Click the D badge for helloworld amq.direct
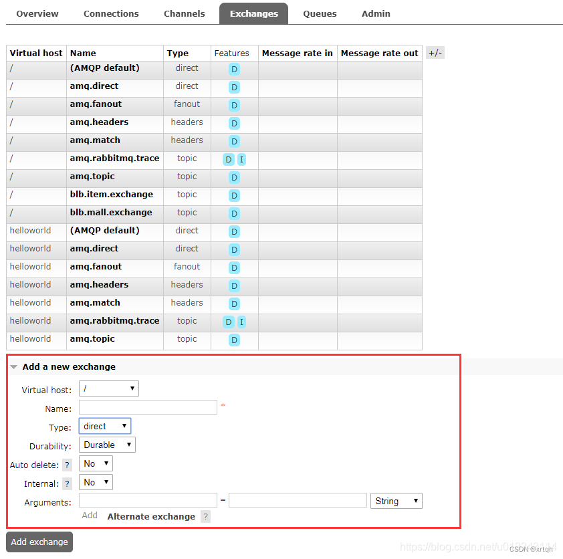Screen dimensions: 563x559 click(x=234, y=249)
